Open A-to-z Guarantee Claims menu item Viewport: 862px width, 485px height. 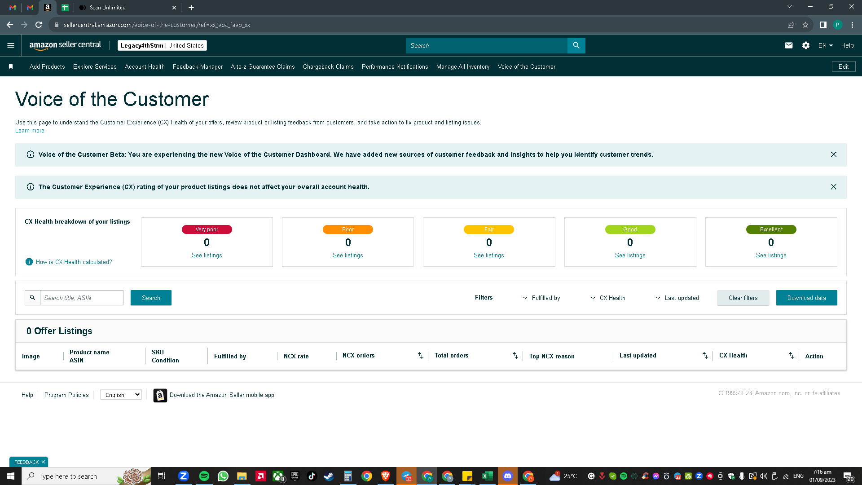point(263,66)
